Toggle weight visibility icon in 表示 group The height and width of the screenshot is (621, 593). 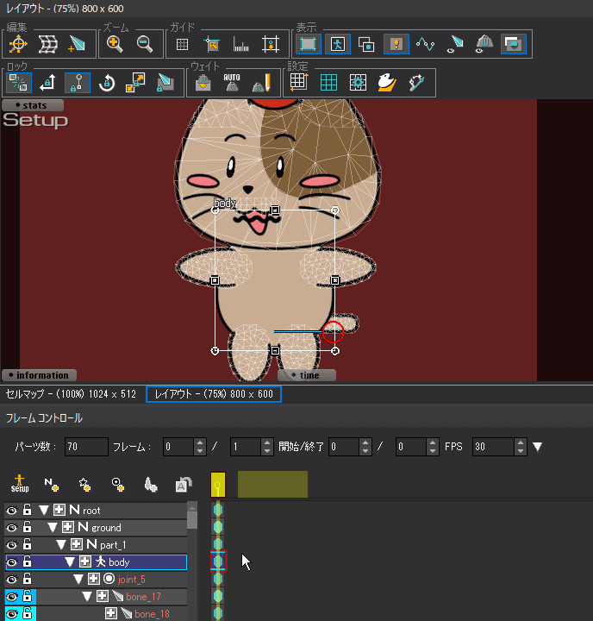tap(484, 44)
